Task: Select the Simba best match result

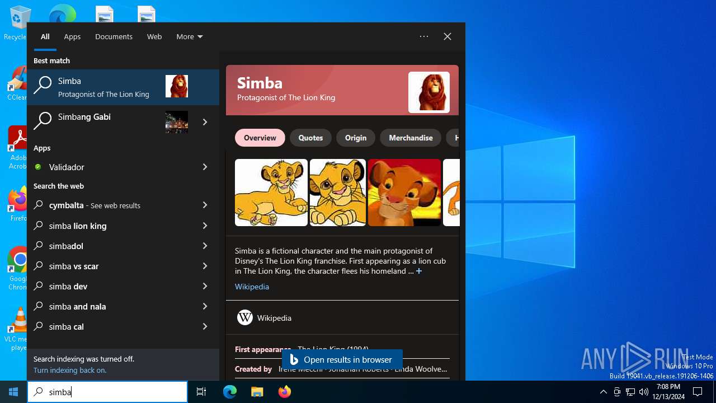Action: point(123,87)
